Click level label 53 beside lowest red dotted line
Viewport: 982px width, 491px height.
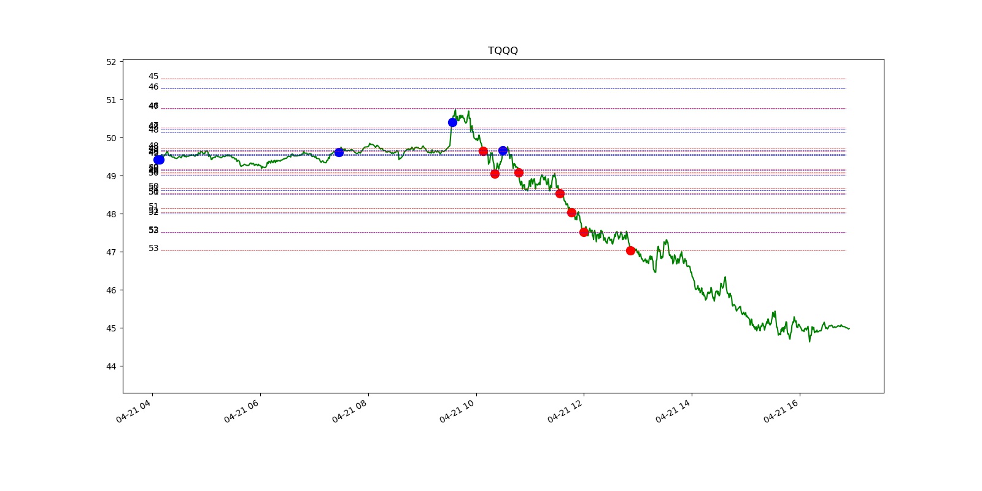pos(153,249)
